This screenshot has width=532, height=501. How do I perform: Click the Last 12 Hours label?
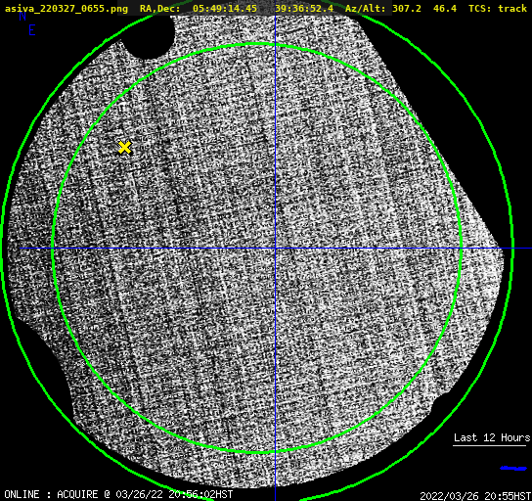(x=492, y=437)
